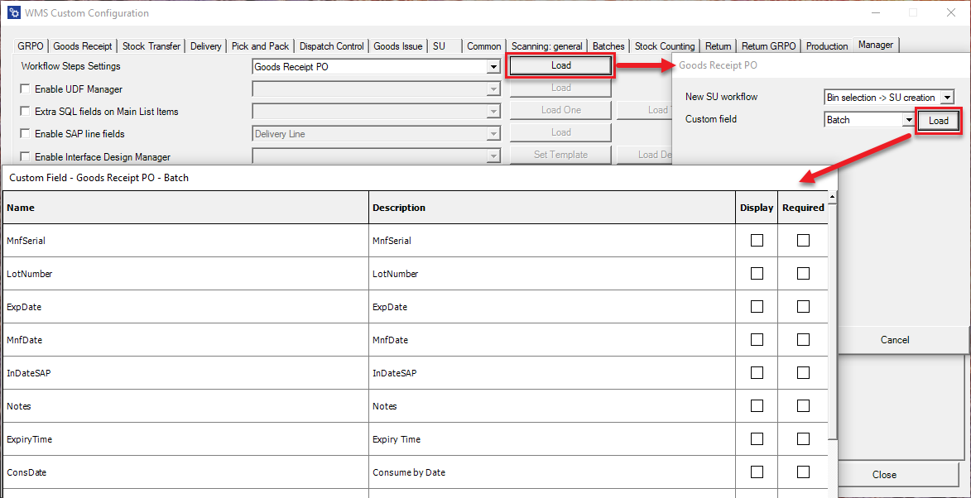Check Display for ExpDate field
The width and height of the screenshot is (971, 498).
tap(757, 307)
